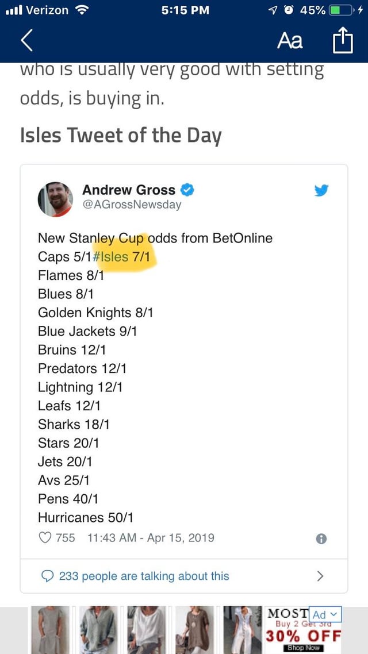Expand the tweet conversation chevron

click(320, 576)
